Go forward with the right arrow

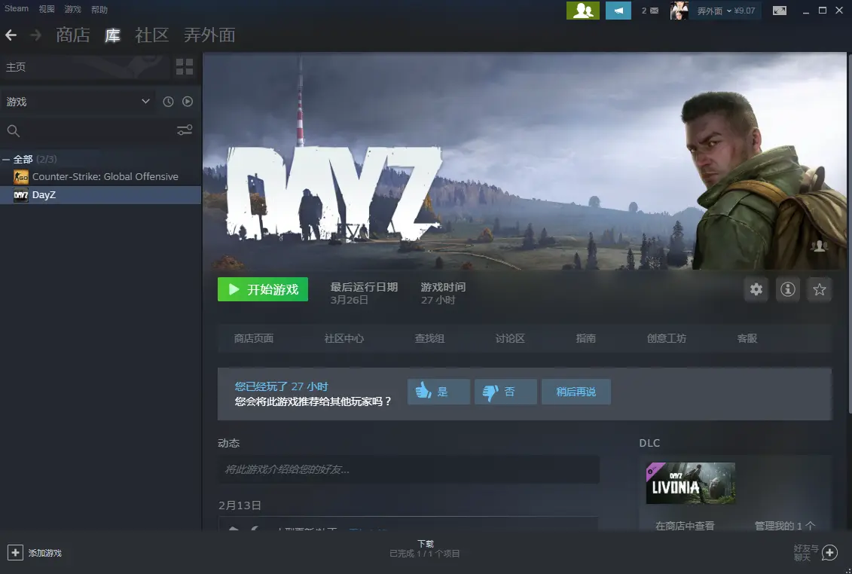36,35
